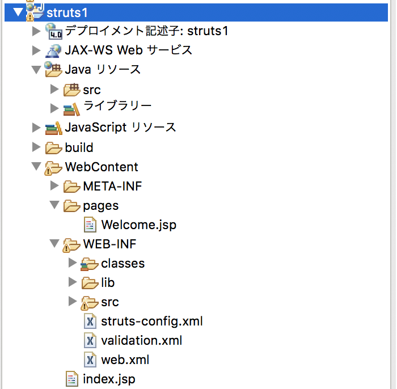Click the deployment descriptor 4.0 icon
The image size is (397, 389).
click(54, 31)
